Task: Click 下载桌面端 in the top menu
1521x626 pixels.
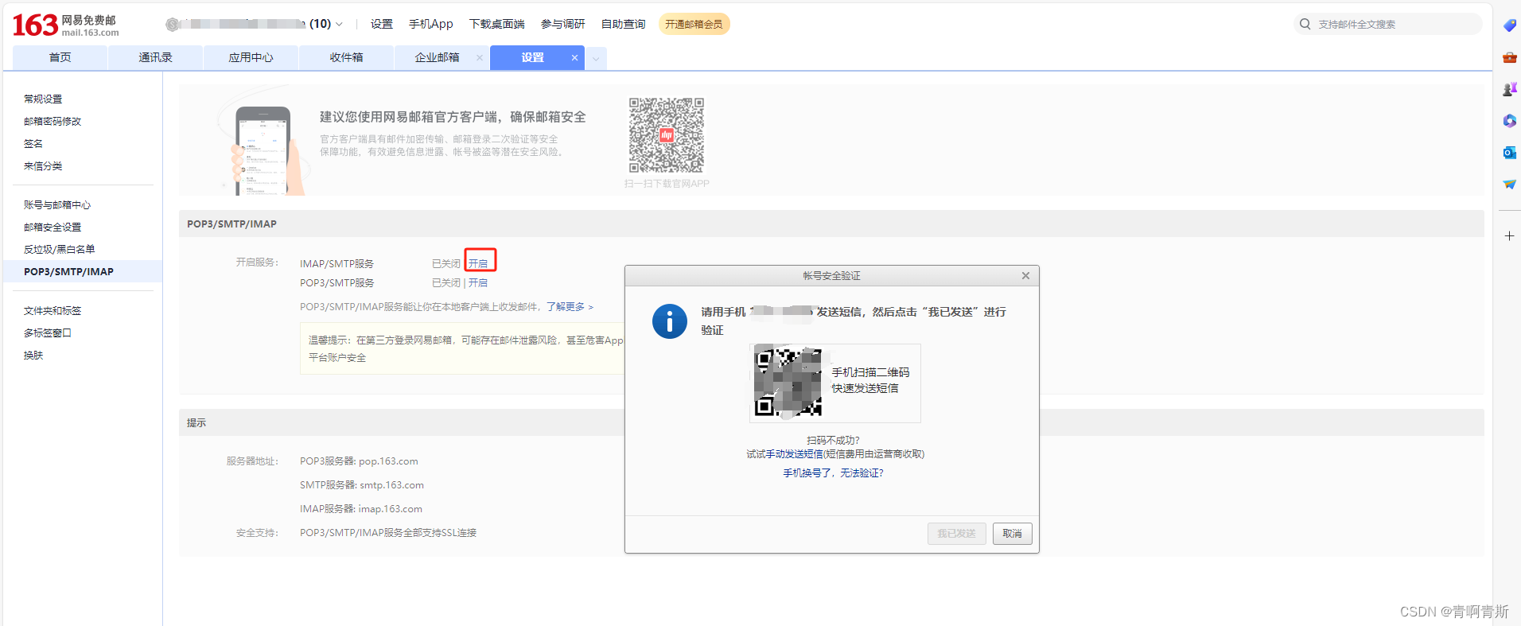Action: click(496, 24)
